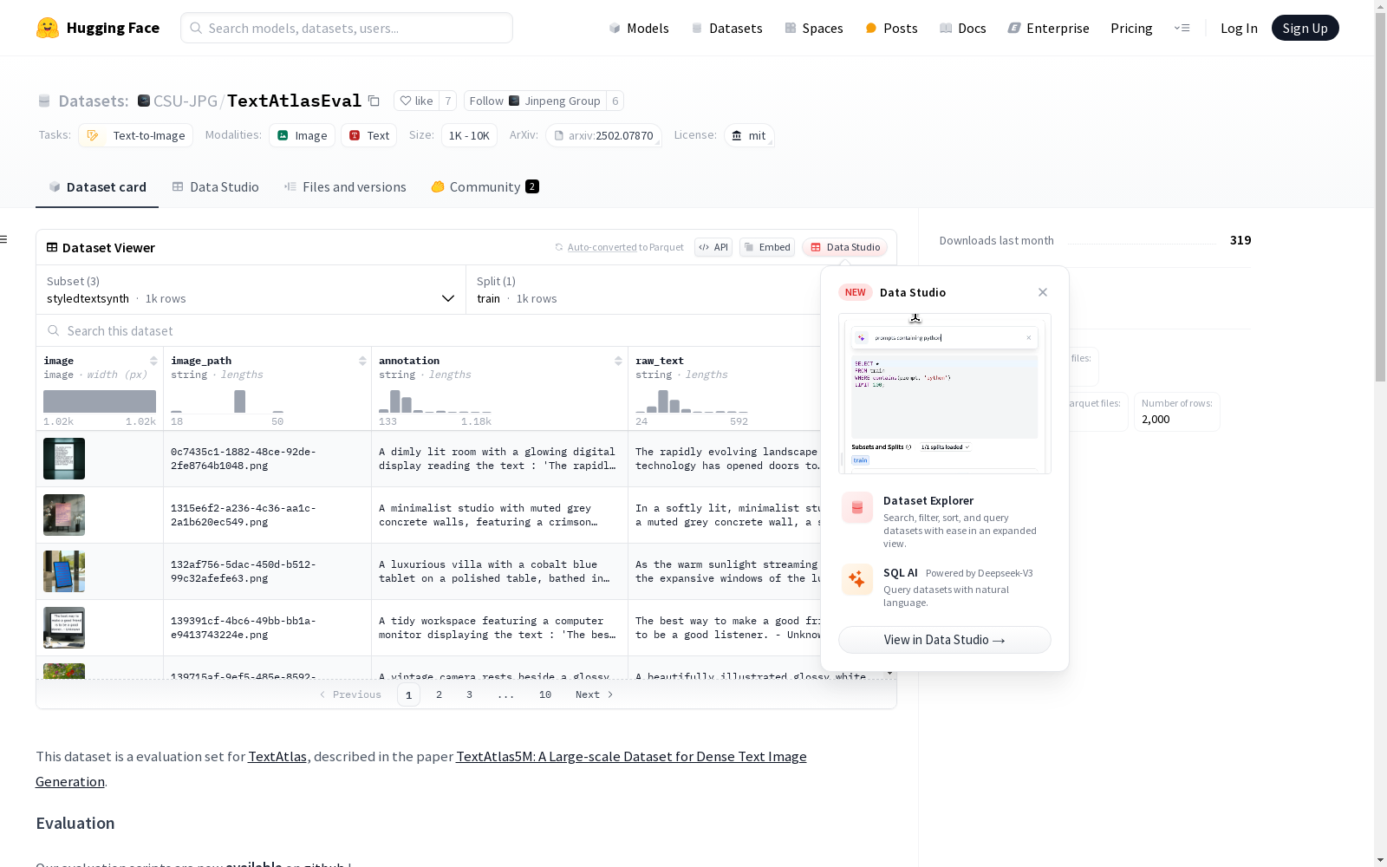
Task: Open Enterprise in the top navigation
Action: pyautogui.click(x=1048, y=28)
